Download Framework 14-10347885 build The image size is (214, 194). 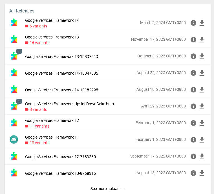pos(202,73)
